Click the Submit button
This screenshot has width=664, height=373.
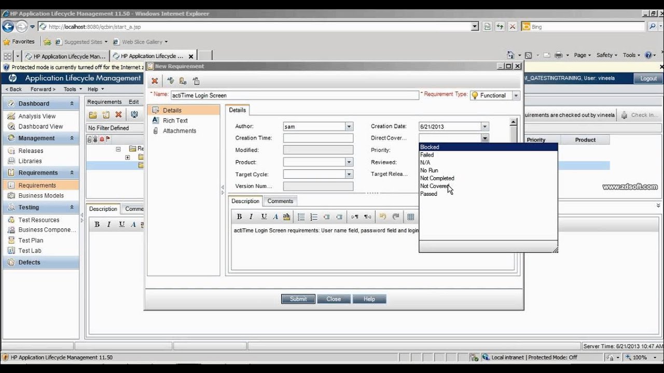tap(298, 299)
